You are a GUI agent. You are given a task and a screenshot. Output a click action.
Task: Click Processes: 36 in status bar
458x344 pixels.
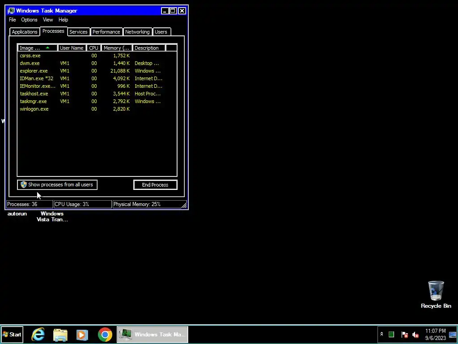(x=30, y=204)
